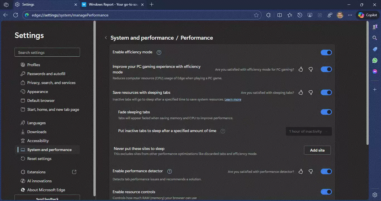This screenshot has width=381, height=201.
Task: Open the Settings and more ellipsis menu
Action: (350, 15)
